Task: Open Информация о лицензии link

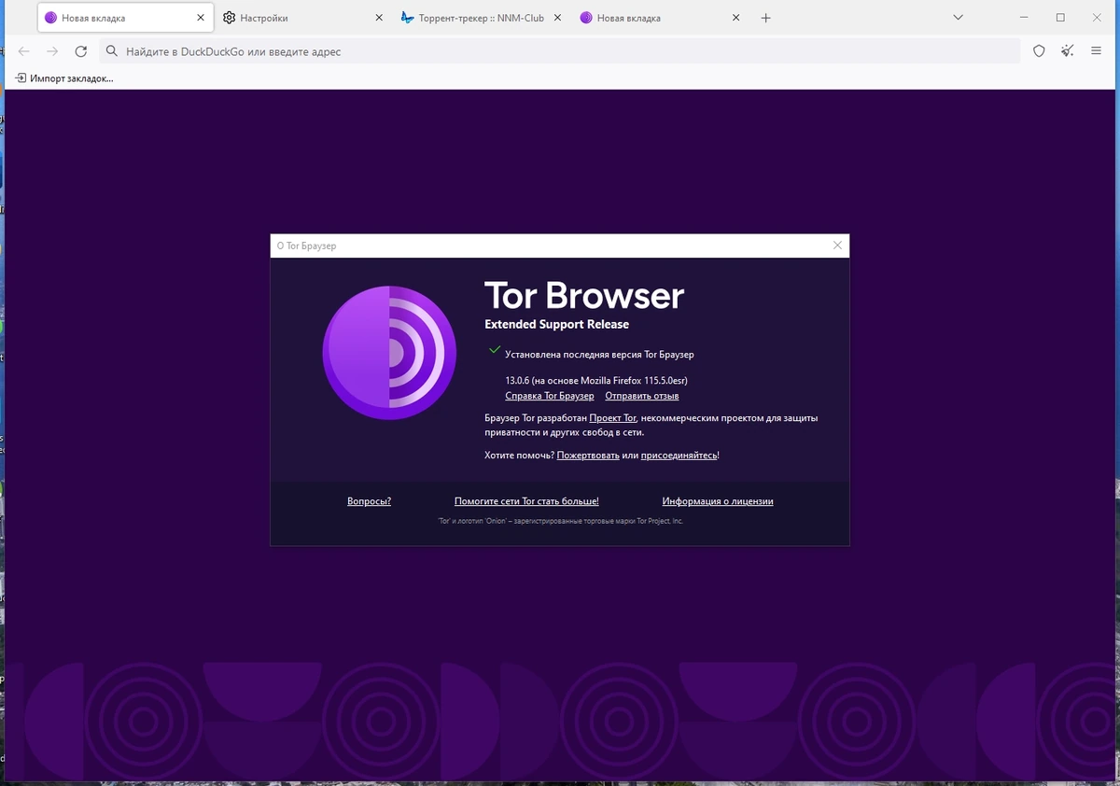Action: (x=718, y=501)
